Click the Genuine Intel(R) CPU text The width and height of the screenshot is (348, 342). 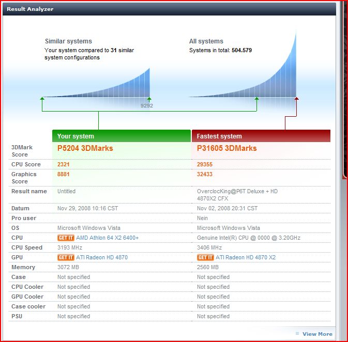pos(249,238)
